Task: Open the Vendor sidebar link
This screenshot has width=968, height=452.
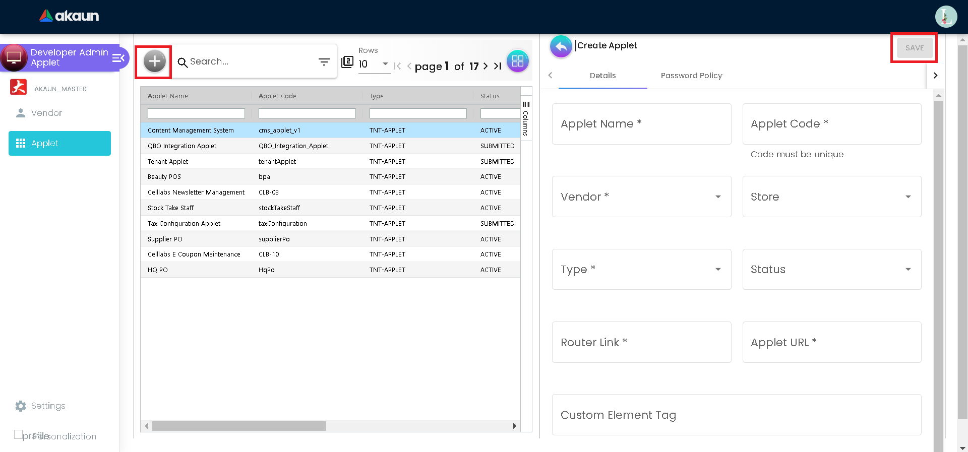Action: coord(46,113)
